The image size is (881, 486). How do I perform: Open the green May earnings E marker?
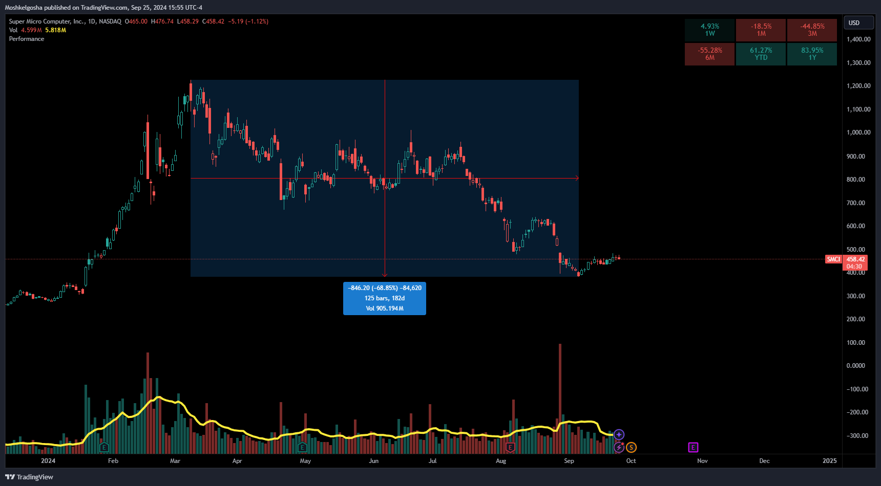point(302,448)
